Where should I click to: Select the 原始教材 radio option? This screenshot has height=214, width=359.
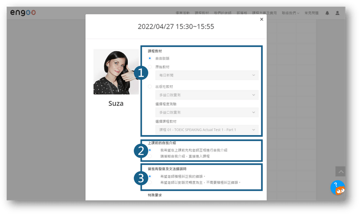(150, 67)
